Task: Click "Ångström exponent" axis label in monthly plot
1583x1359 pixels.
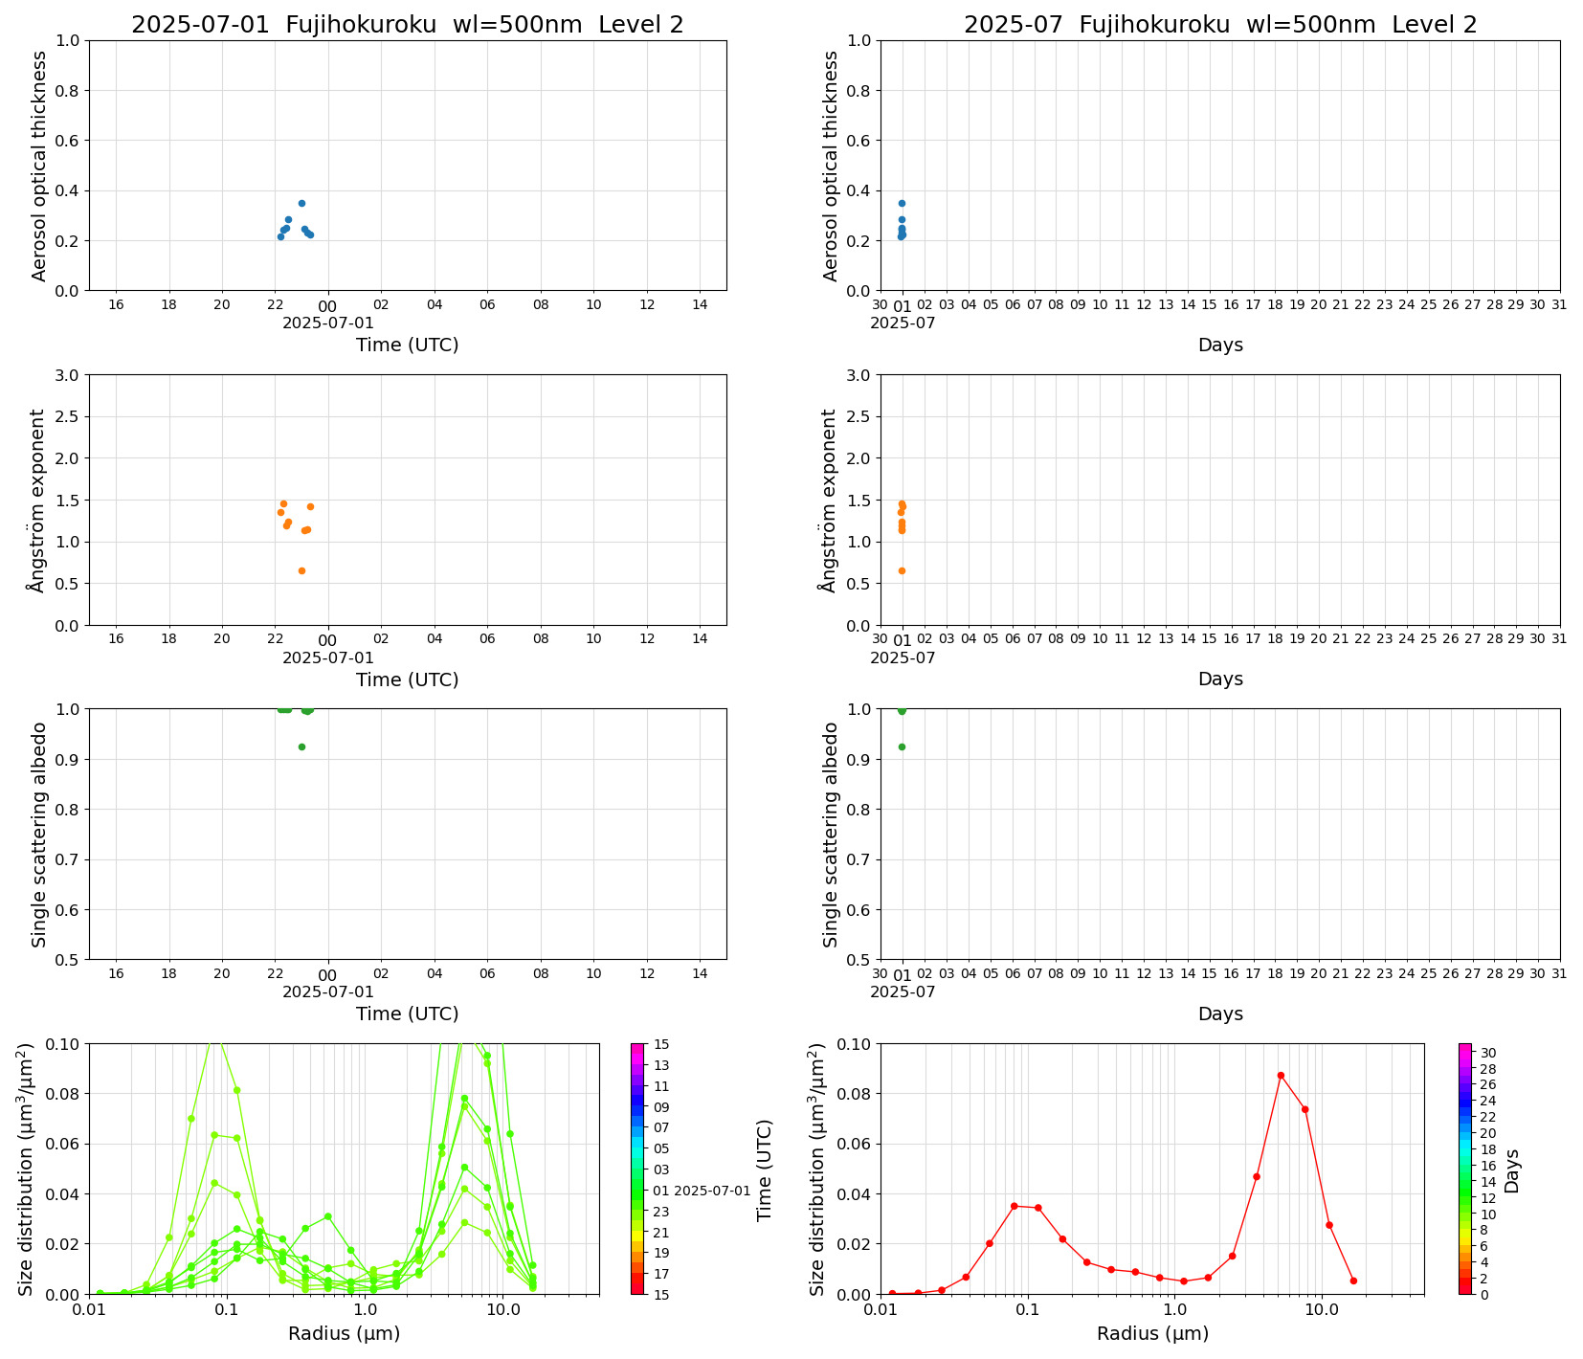Action: (x=830, y=501)
